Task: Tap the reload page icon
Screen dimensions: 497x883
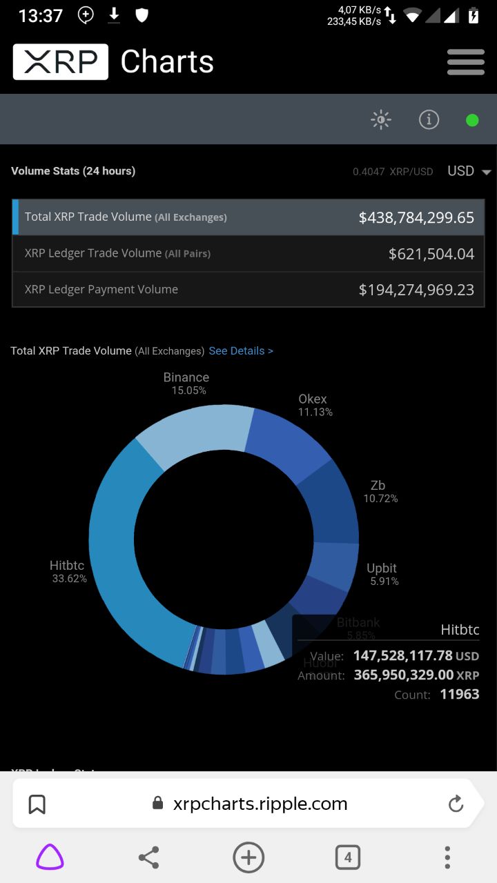Action: (456, 804)
